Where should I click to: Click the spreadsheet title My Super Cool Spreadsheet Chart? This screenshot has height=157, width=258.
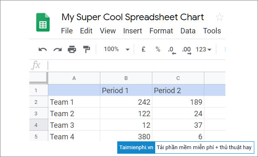tap(133, 17)
